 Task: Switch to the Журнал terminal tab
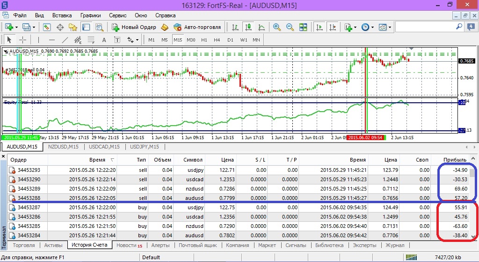point(394,245)
